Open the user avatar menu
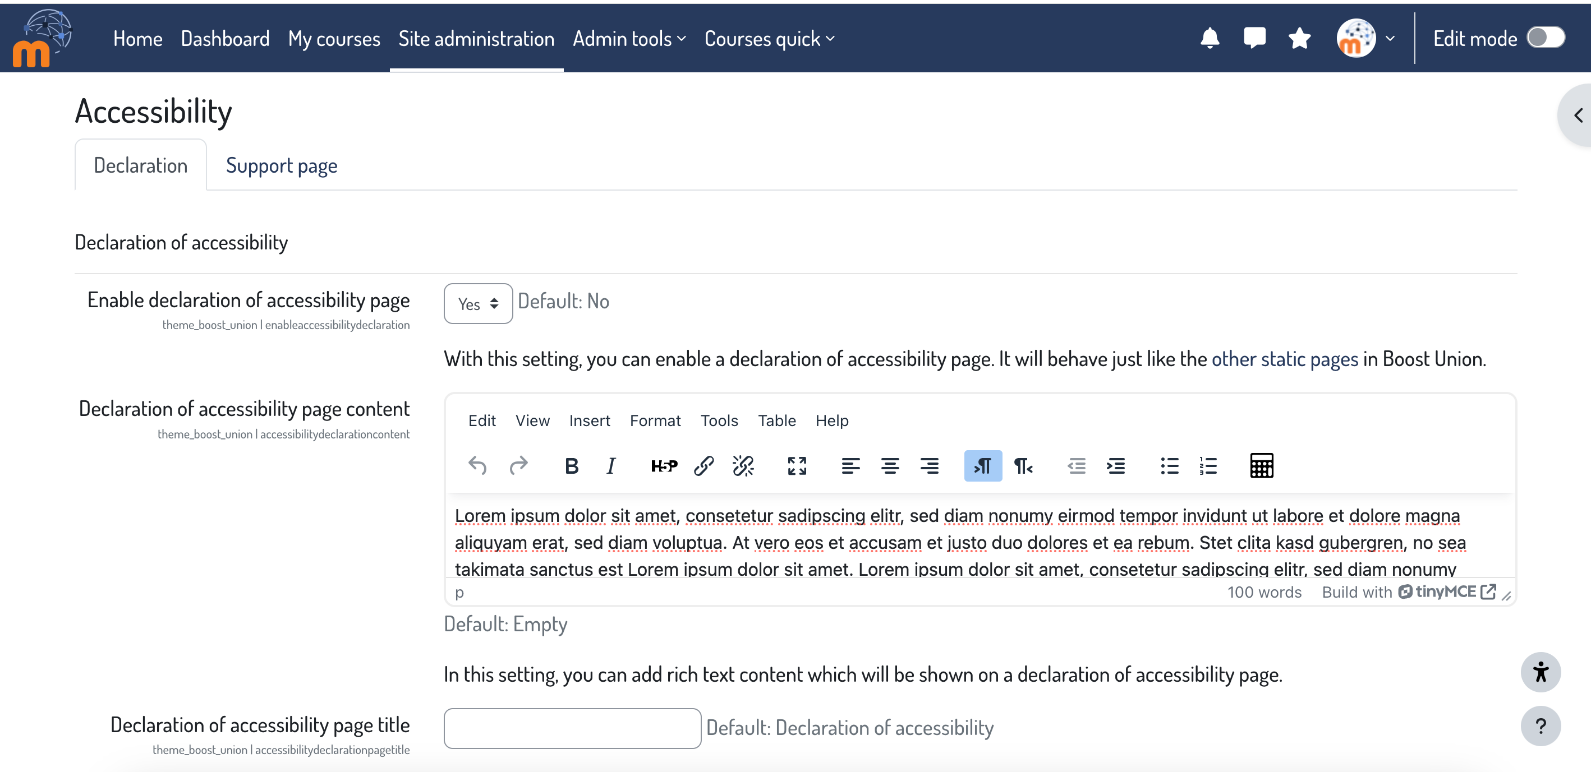The height and width of the screenshot is (772, 1591). (1356, 38)
